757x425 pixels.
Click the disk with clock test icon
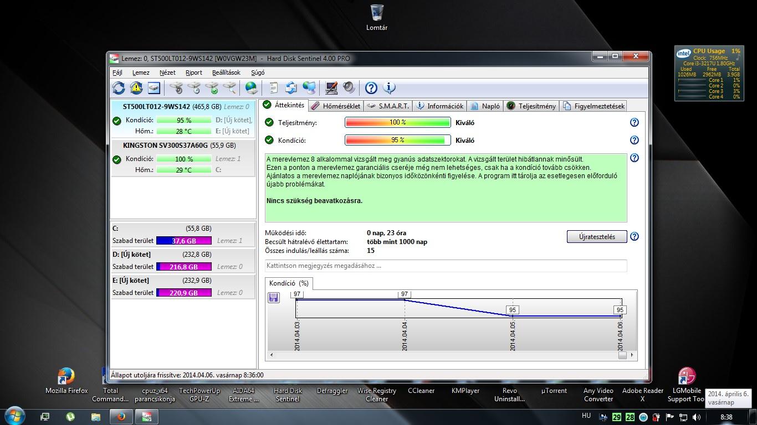[194, 87]
